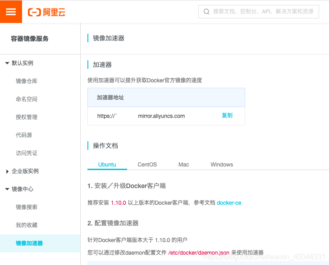
Task: Switch to the Ubuntu tab
Action: coord(107,165)
